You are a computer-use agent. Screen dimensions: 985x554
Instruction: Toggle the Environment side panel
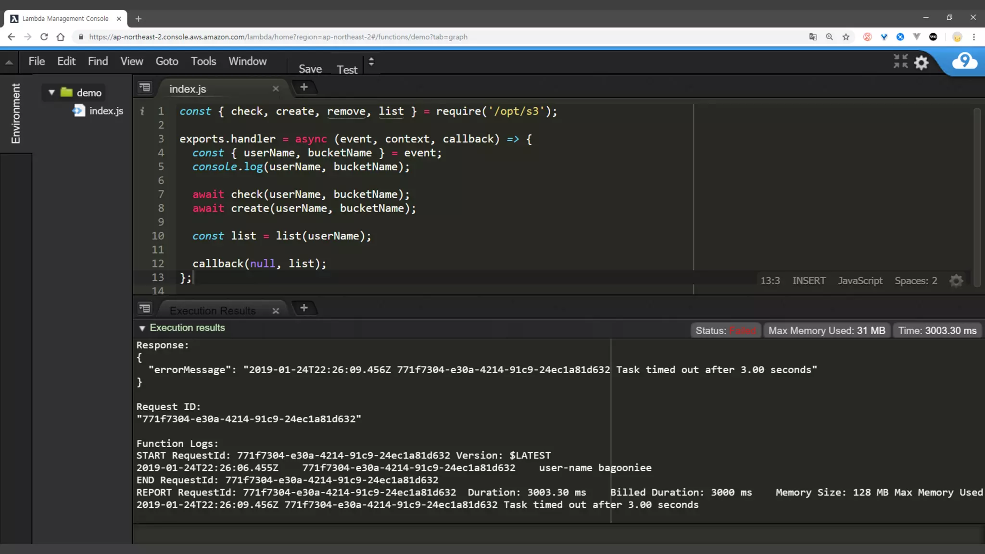click(16, 113)
